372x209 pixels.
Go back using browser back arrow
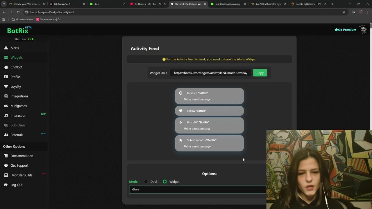click(4, 12)
